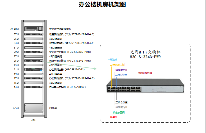Select the 39-40U position label

(14, 29)
